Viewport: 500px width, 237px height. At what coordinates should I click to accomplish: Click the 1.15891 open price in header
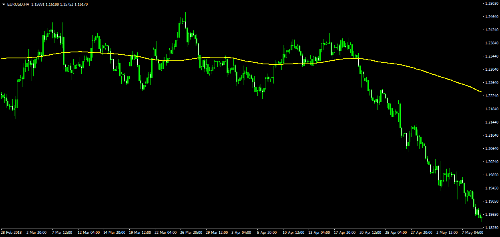[x=38, y=4]
